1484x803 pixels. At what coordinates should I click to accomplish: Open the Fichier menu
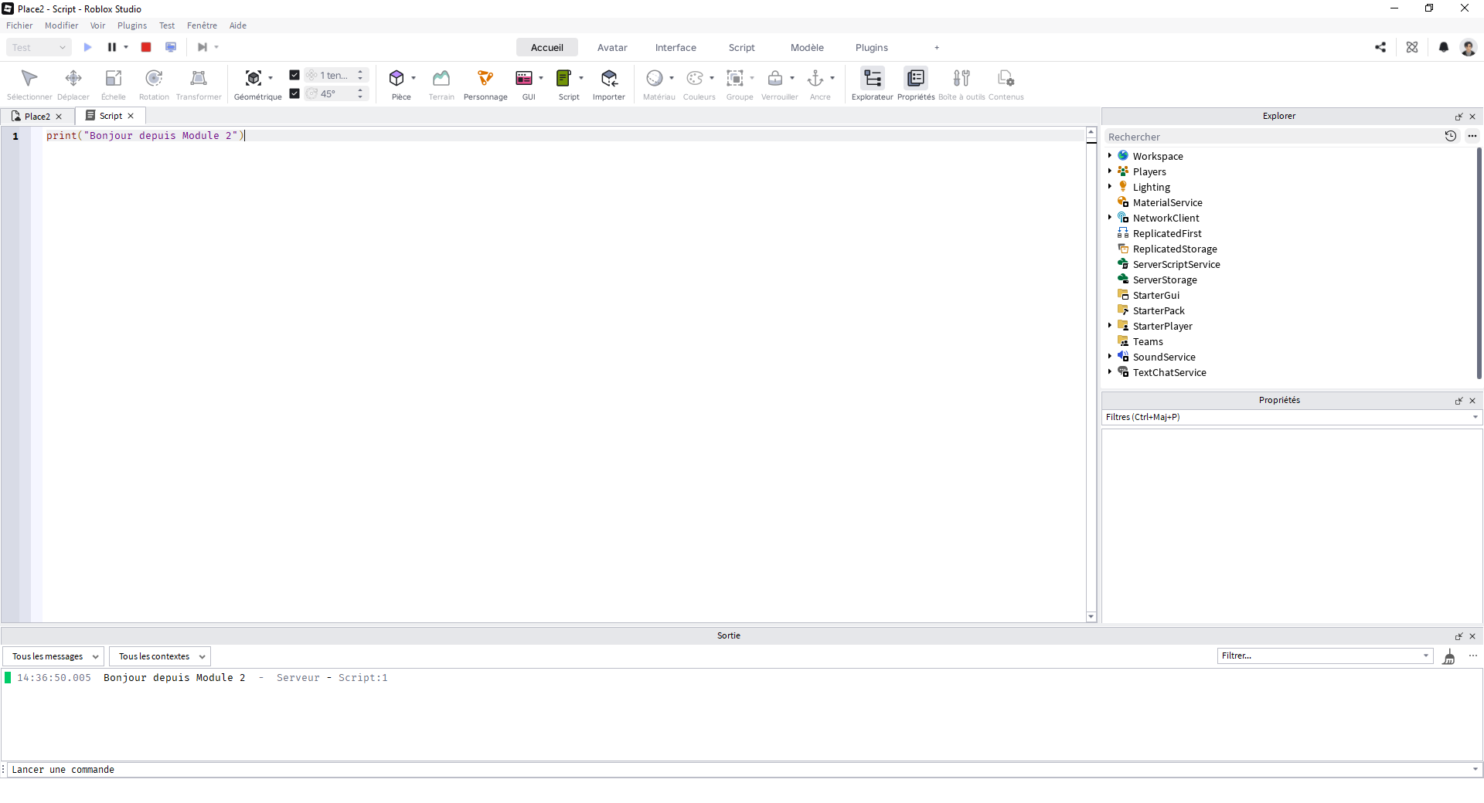pos(19,25)
